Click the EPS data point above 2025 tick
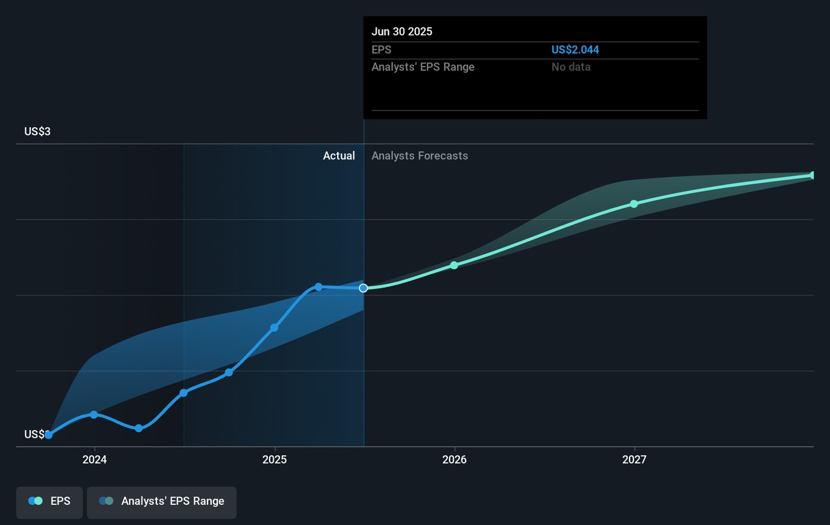The height and width of the screenshot is (525, 830). point(274,328)
